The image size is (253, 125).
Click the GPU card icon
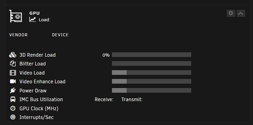(16, 16)
